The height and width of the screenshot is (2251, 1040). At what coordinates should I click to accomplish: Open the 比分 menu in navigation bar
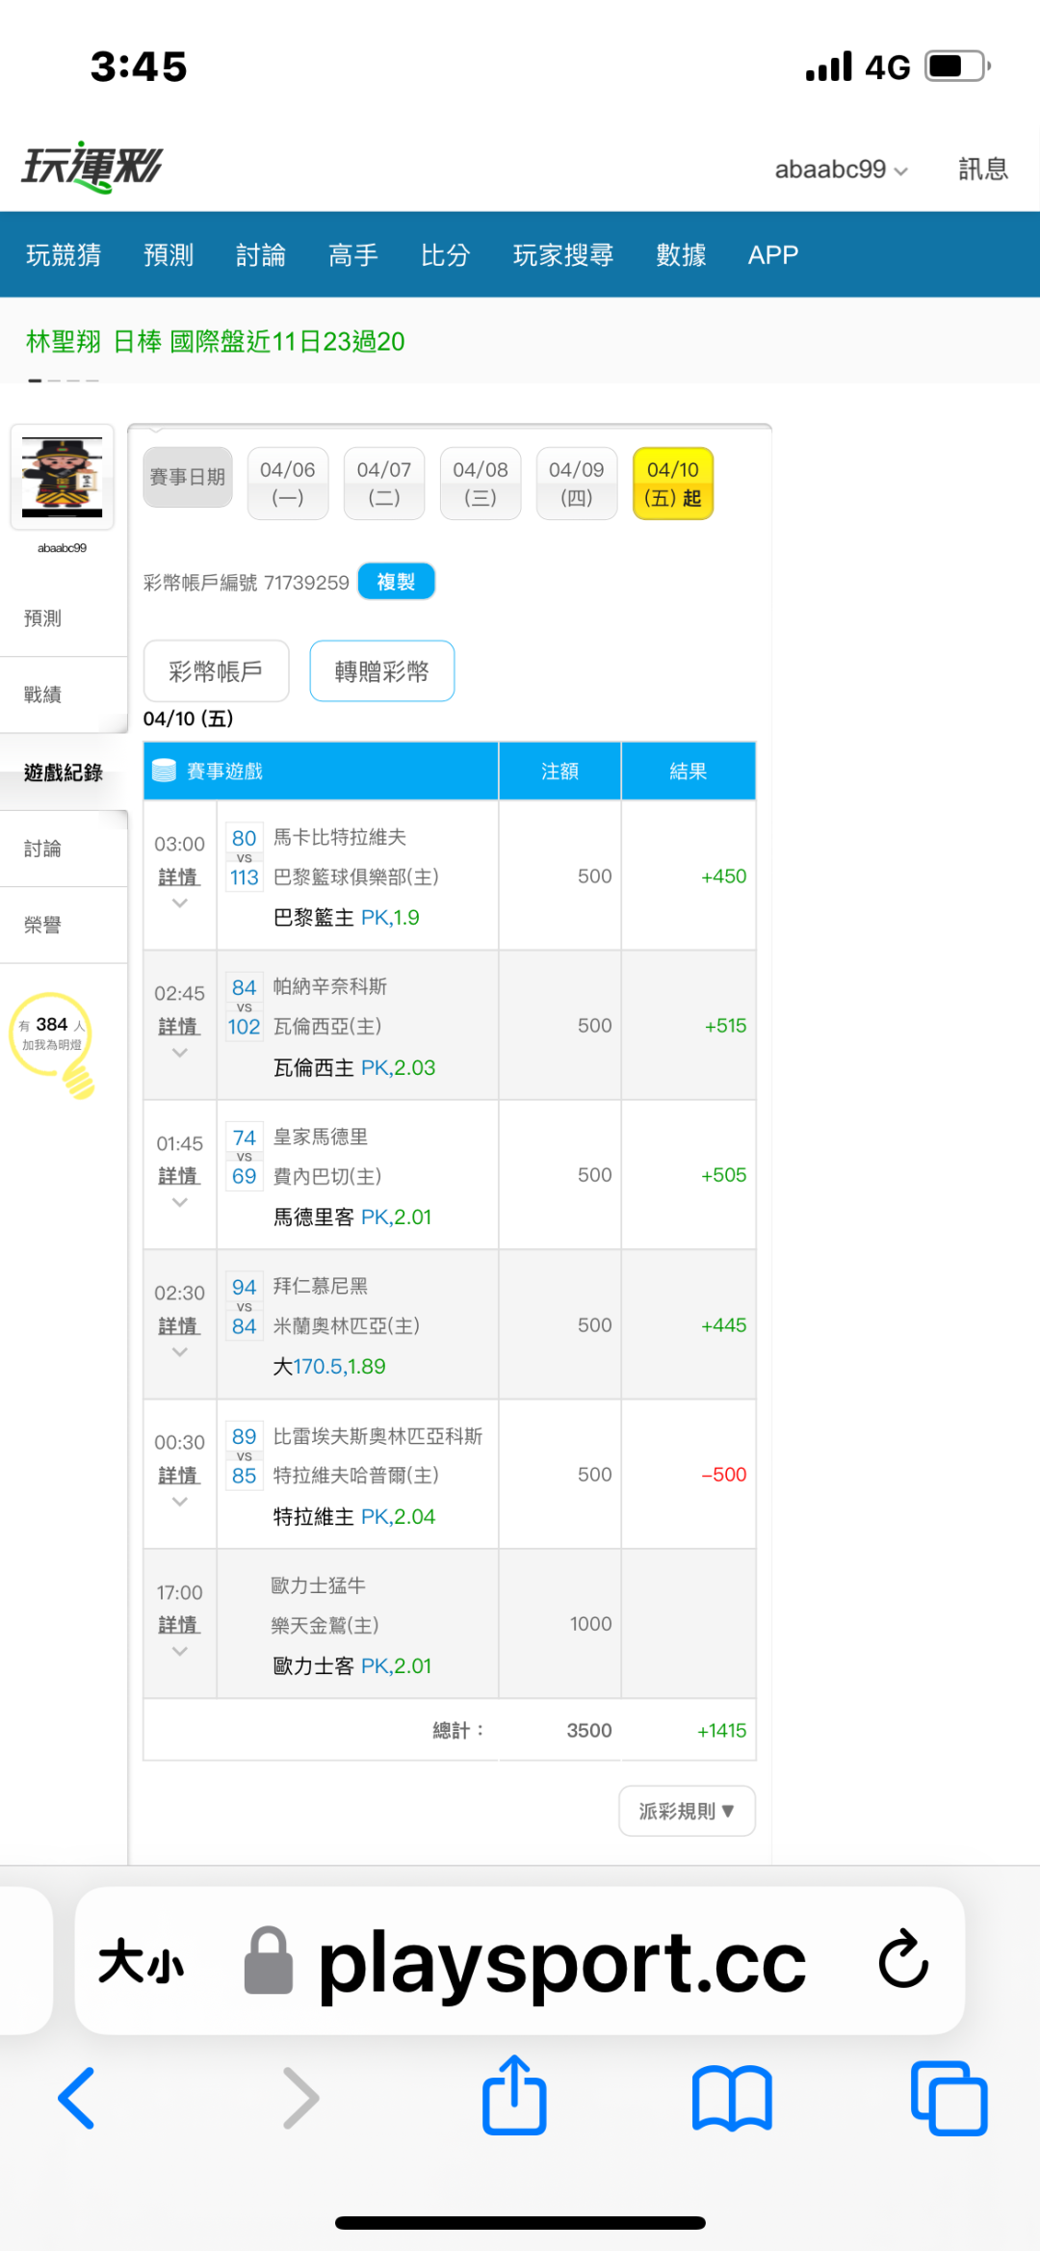click(x=445, y=255)
